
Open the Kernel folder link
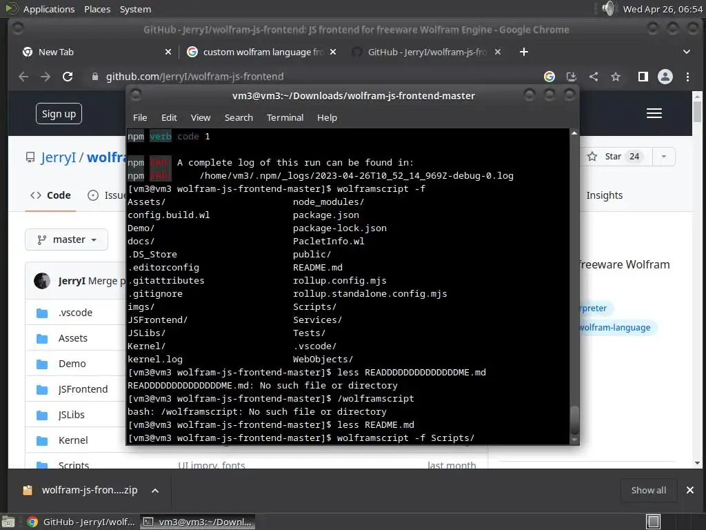point(73,440)
